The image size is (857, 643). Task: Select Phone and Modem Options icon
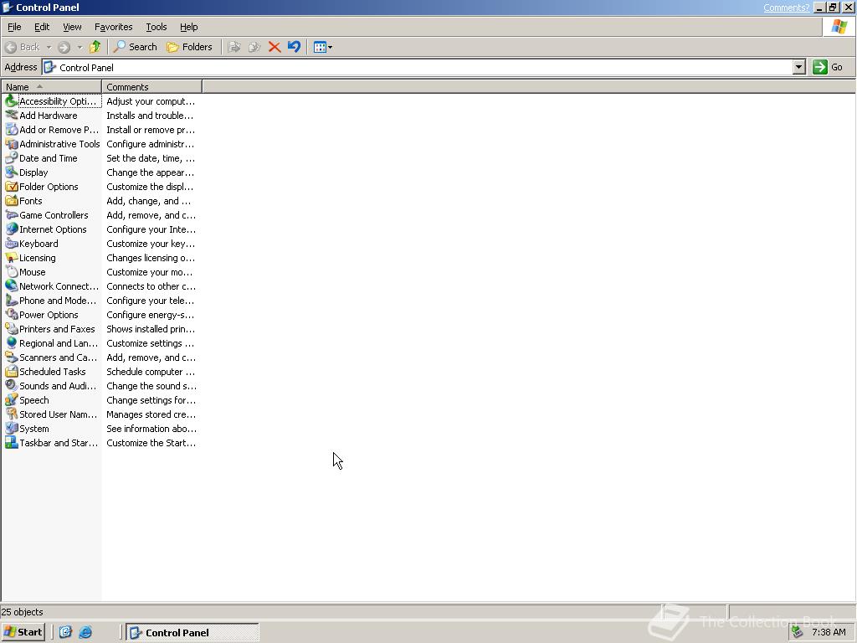point(11,301)
